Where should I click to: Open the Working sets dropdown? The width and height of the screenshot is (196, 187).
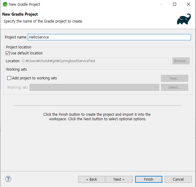click(x=94, y=87)
